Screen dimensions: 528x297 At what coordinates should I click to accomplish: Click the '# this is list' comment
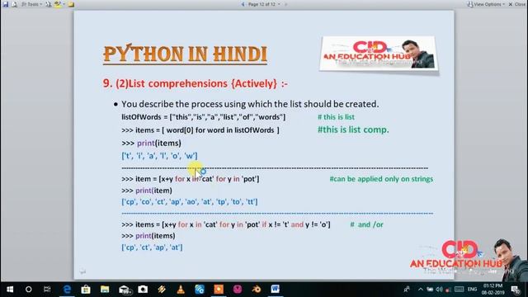pyautogui.click(x=336, y=117)
